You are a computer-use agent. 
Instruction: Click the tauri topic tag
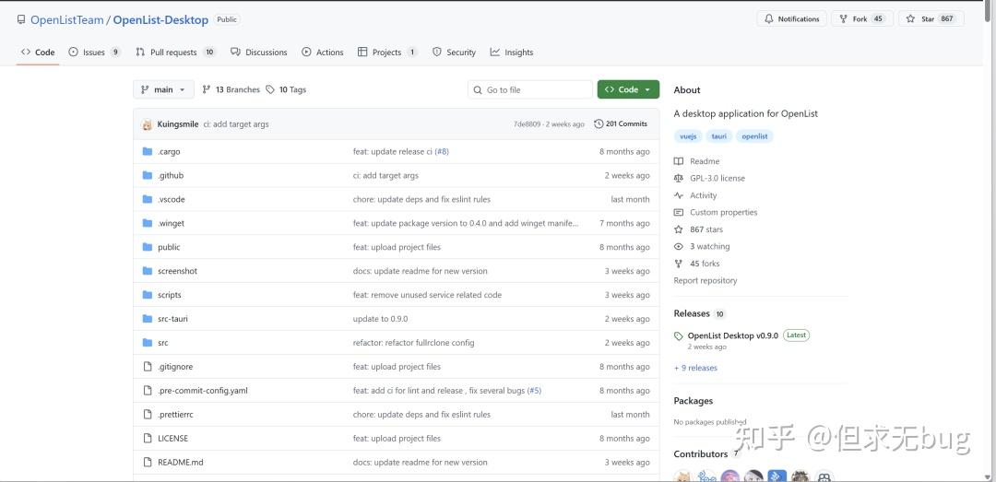719,135
